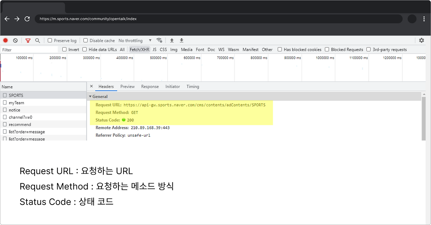Click the 100000 ms timeline marker
This screenshot has height=225, width=431.
tap(24, 58)
